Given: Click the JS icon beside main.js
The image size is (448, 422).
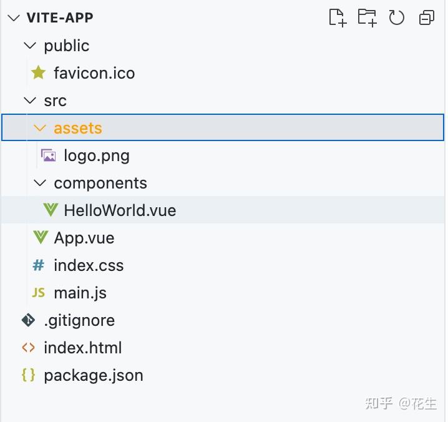Looking at the screenshot, I should [39, 293].
